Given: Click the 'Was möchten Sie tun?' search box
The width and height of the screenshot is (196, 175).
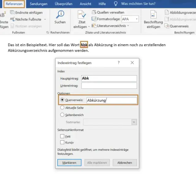Looking at the screenshot, I should click(x=138, y=4).
